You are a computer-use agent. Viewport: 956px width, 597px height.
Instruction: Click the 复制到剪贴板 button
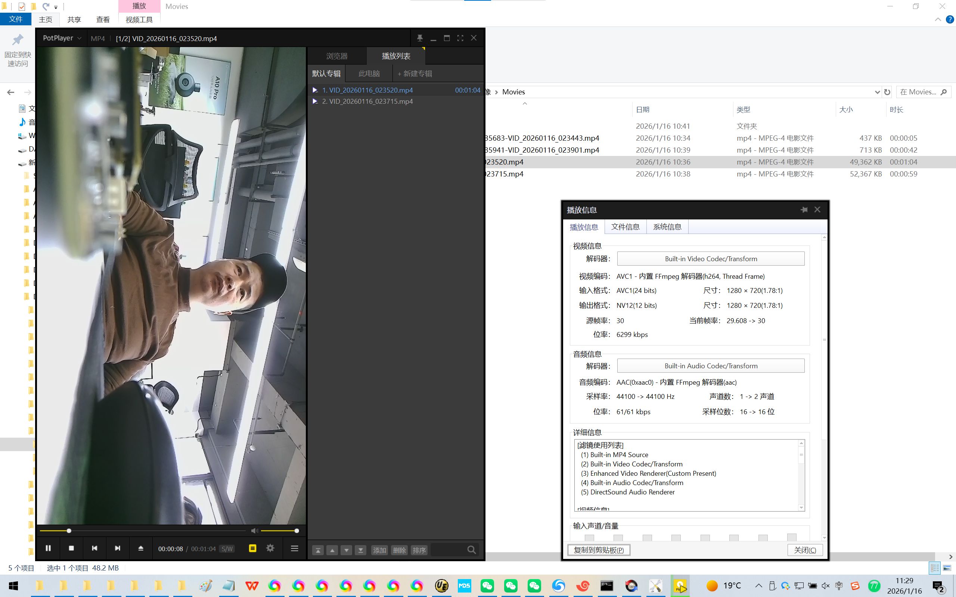[x=599, y=550]
